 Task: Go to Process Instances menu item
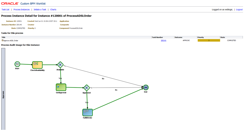[x=22, y=10]
